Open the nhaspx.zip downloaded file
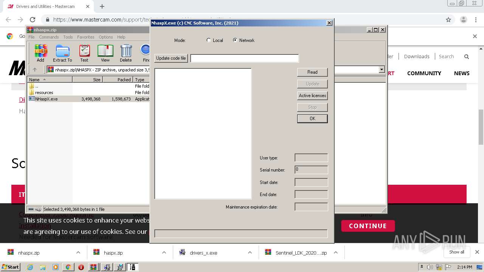Viewport: 484px width, 272px height. [x=29, y=253]
